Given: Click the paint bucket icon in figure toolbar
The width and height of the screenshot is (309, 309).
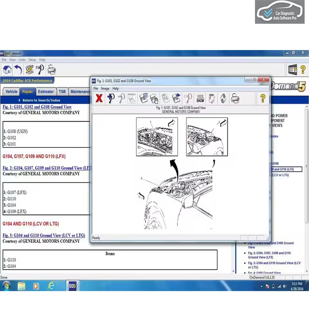Looking at the screenshot, I should [212, 98].
